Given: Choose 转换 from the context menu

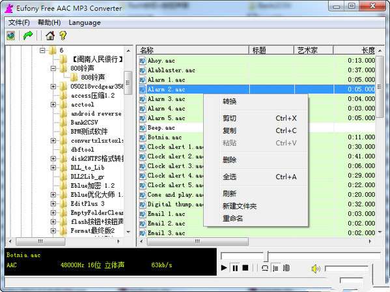Looking at the screenshot, I should [x=229, y=101].
